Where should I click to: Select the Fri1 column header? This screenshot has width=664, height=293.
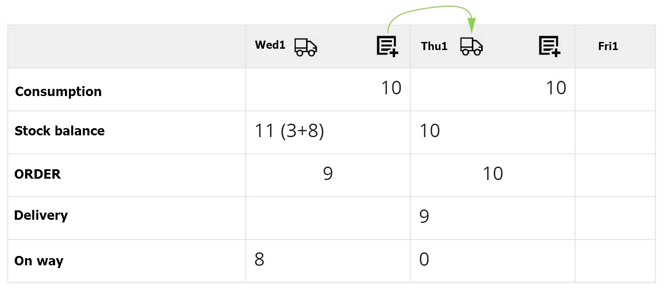pos(608,46)
